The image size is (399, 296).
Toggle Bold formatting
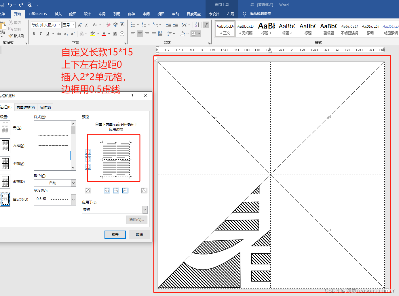[34, 34]
